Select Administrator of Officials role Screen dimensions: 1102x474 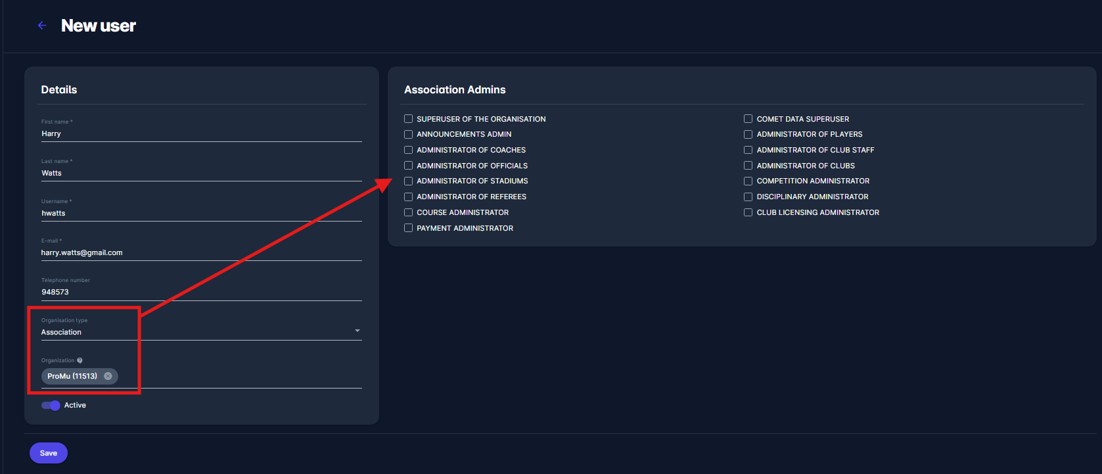tap(409, 166)
